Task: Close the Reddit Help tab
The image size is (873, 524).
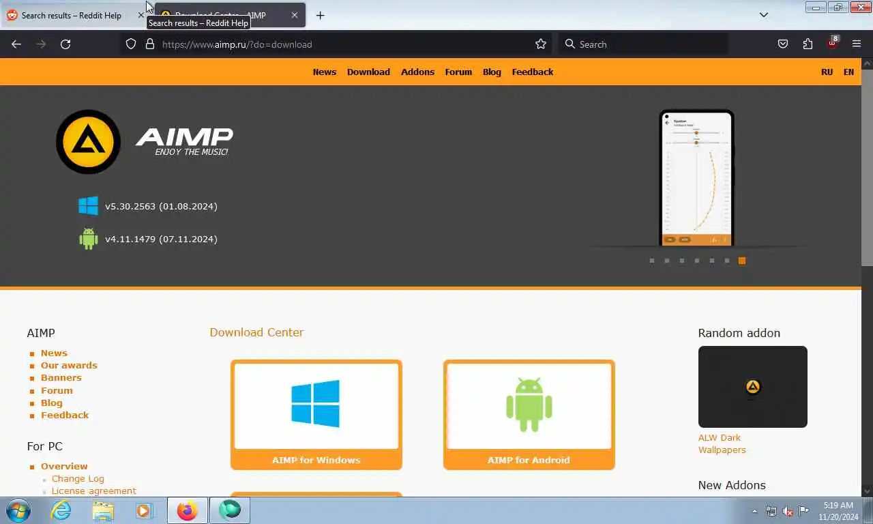Action: tap(141, 15)
